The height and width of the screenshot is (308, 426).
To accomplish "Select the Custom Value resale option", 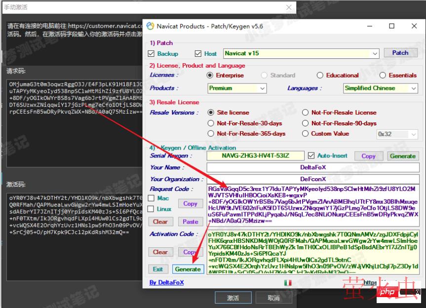I will click(x=306, y=134).
